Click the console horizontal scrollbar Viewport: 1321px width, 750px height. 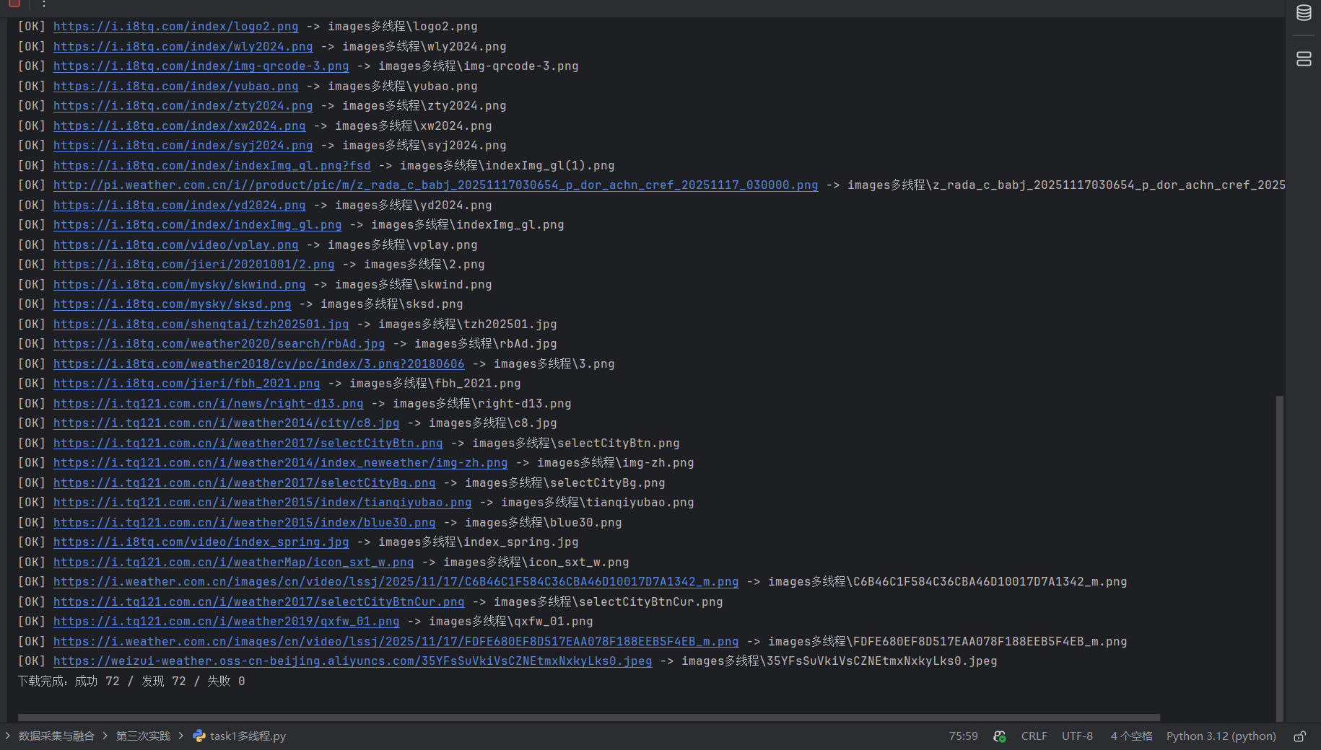click(589, 718)
